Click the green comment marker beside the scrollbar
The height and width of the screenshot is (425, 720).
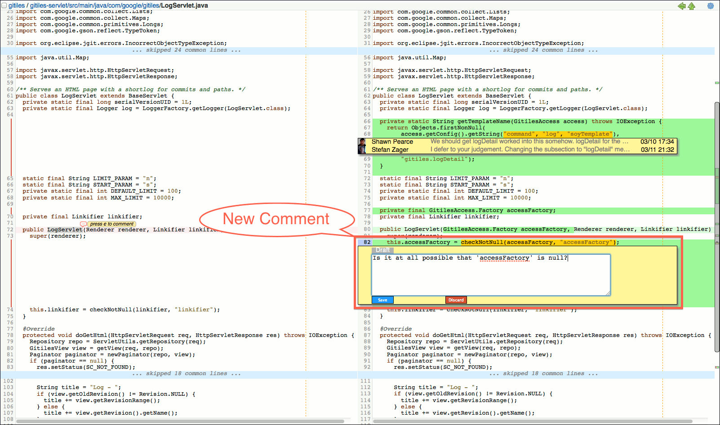point(717,82)
